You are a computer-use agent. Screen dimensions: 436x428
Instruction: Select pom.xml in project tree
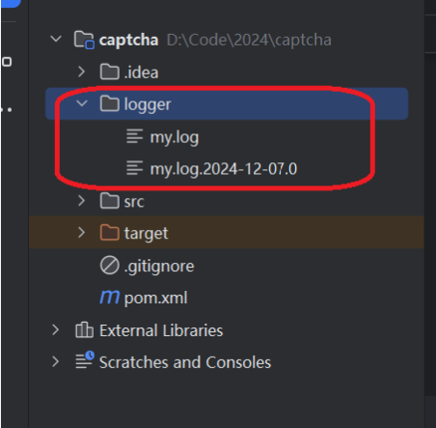pos(155,298)
